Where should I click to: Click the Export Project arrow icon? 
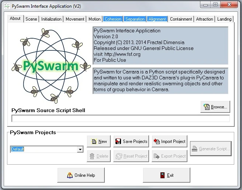tap(157, 156)
